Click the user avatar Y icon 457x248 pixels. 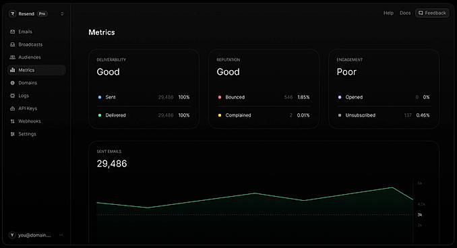tap(12, 235)
